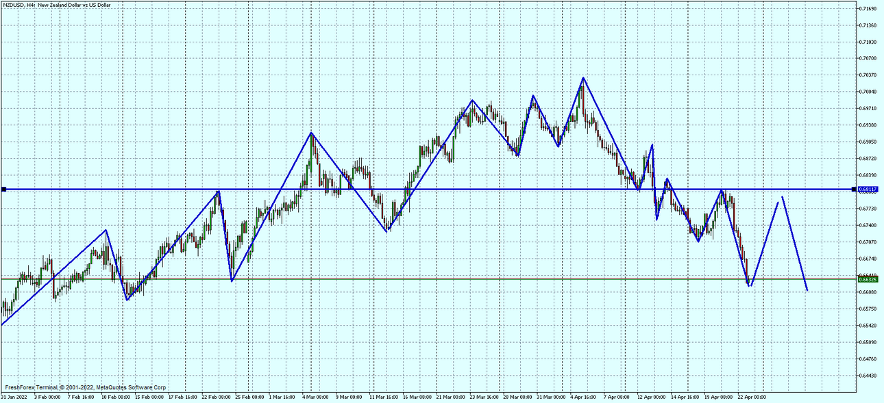Image resolution: width=884 pixels, height=403 pixels.
Task: Click the 0.64760 price on the scale
Action: click(869, 359)
